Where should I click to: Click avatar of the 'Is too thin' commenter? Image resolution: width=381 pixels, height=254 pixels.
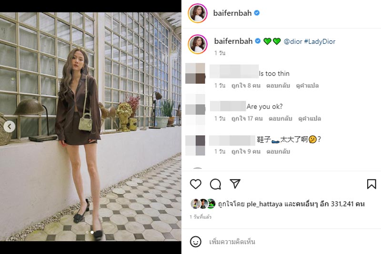click(x=194, y=73)
